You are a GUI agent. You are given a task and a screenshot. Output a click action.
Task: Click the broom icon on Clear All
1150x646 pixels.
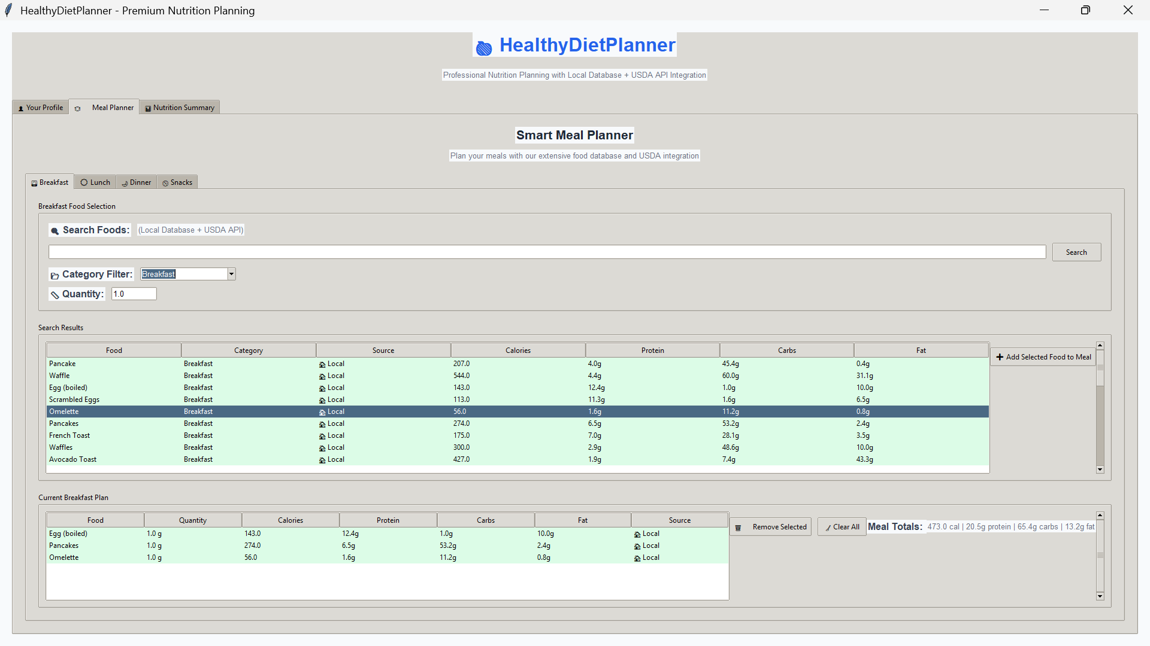click(x=828, y=528)
